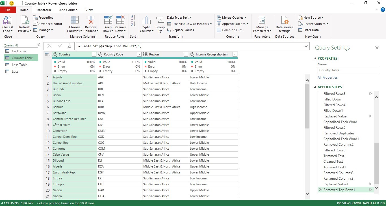Open the All Properties link

(328, 78)
